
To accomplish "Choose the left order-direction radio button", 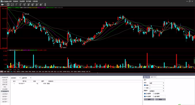I will tap(145, 94).
